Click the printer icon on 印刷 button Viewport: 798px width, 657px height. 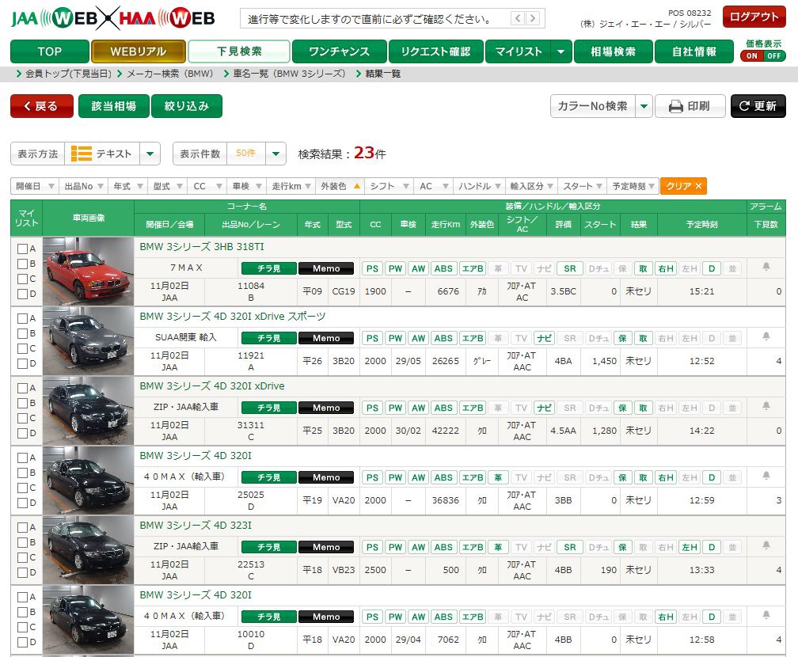click(676, 106)
